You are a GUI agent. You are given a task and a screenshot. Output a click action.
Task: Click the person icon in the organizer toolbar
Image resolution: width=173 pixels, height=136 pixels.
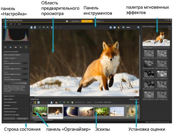click(51, 102)
